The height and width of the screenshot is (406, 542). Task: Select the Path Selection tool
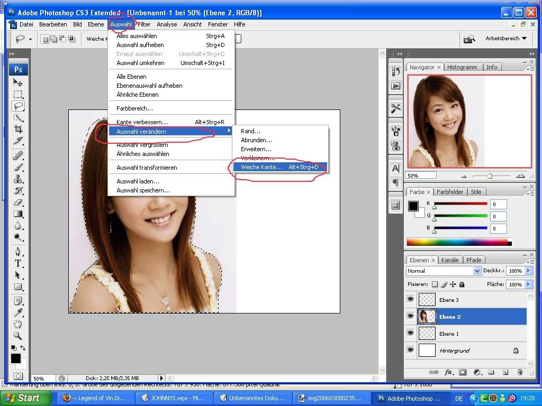click(x=18, y=275)
